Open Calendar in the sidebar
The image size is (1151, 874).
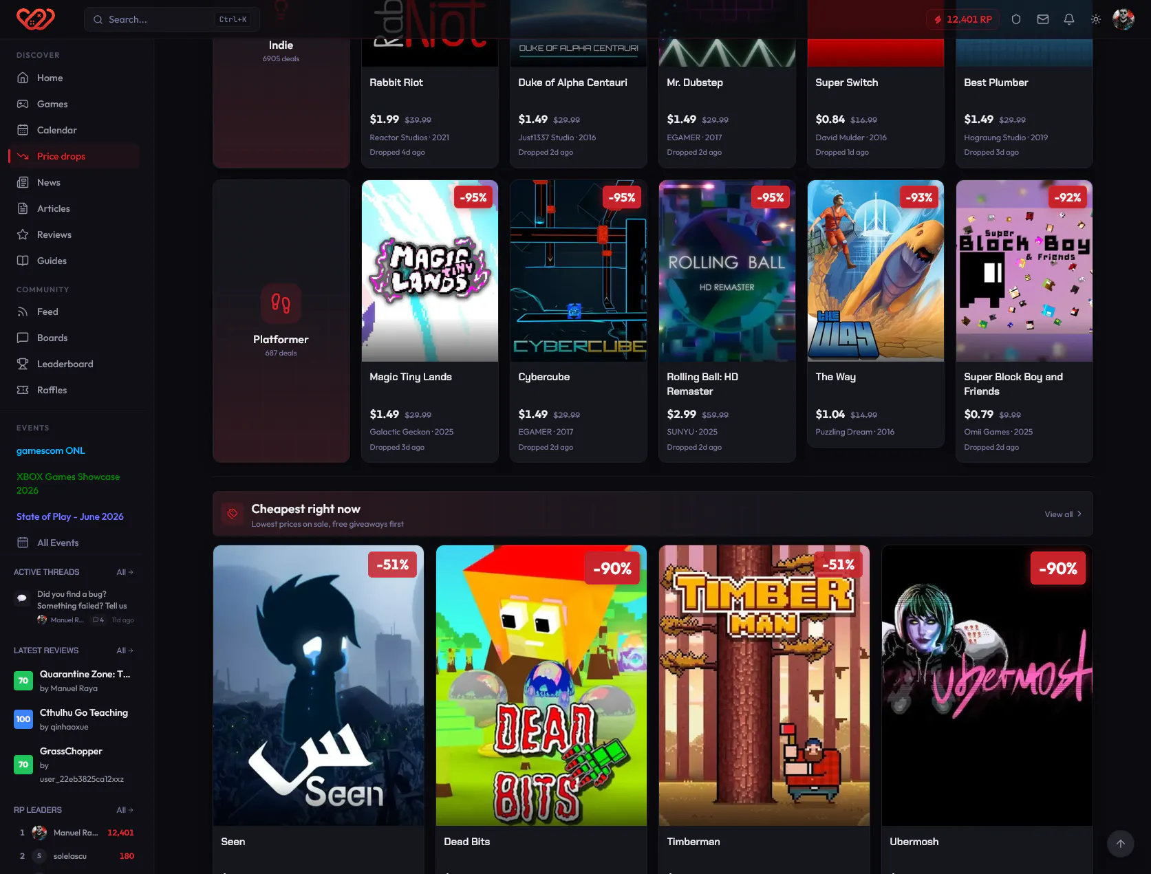point(74,130)
